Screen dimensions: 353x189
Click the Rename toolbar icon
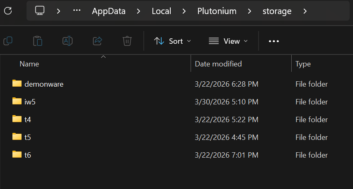pos(68,41)
